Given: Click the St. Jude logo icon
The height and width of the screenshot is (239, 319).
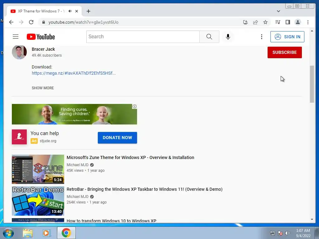Looking at the screenshot, I should (19, 137).
